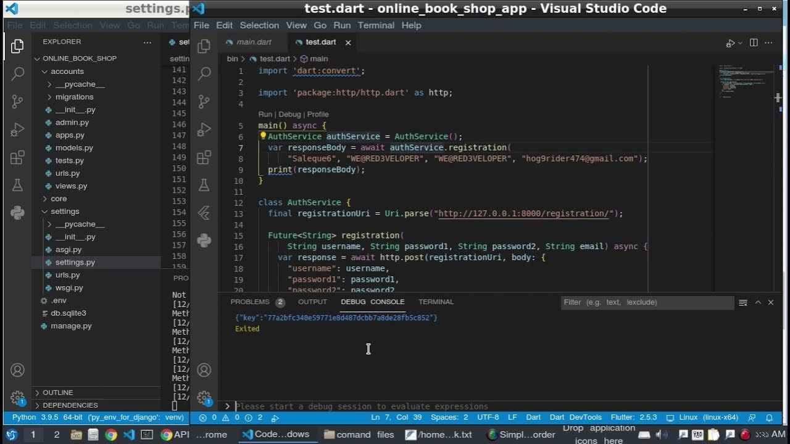Image resolution: width=790 pixels, height=444 pixels.
Task: Open Search icon in back settings.py window
Action: click(17, 74)
